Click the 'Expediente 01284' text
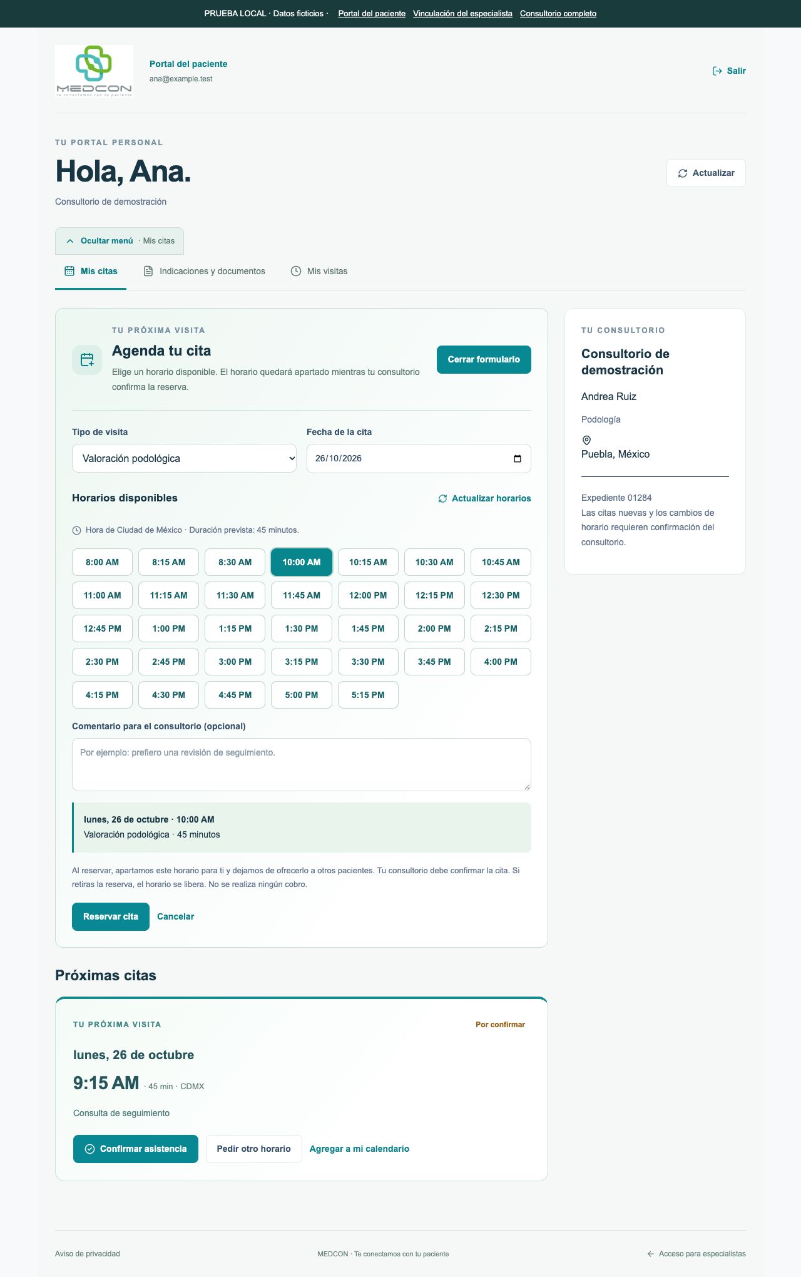 pyautogui.click(x=616, y=498)
